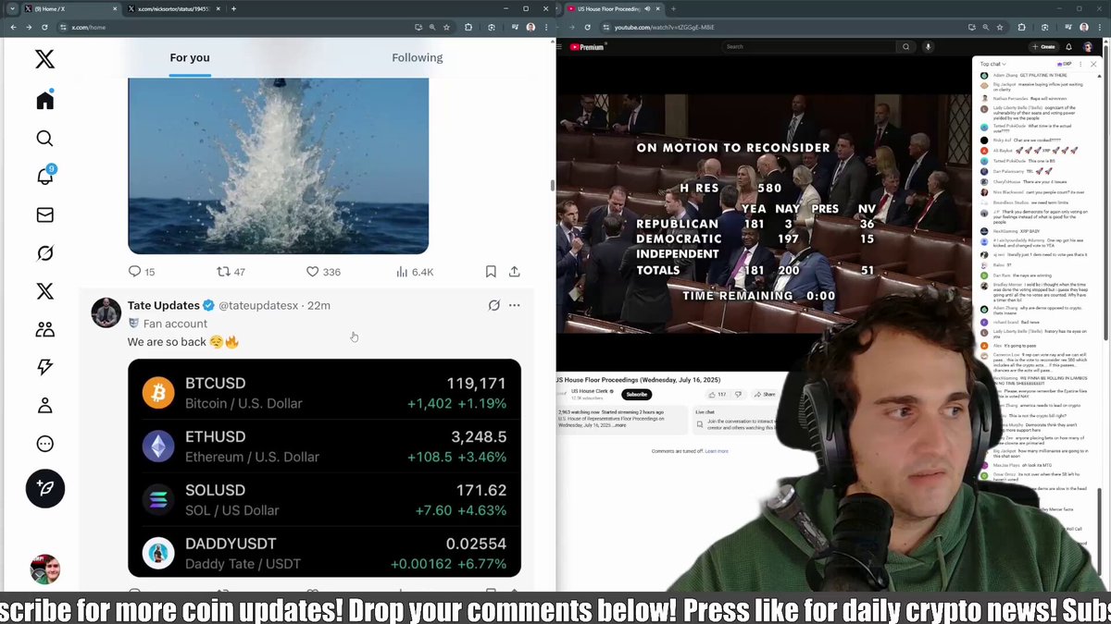Close the Home / X browser tab
Image resolution: width=1111 pixels, height=624 pixels.
115,8
